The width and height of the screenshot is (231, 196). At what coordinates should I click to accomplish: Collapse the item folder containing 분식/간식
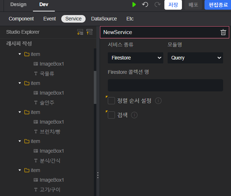point(20,141)
